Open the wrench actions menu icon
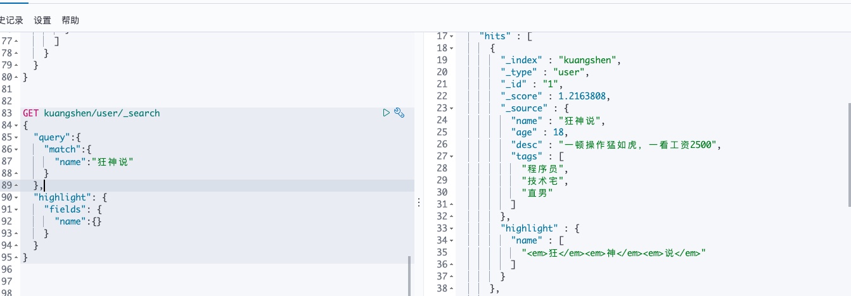The height and width of the screenshot is (296, 851). click(x=399, y=113)
